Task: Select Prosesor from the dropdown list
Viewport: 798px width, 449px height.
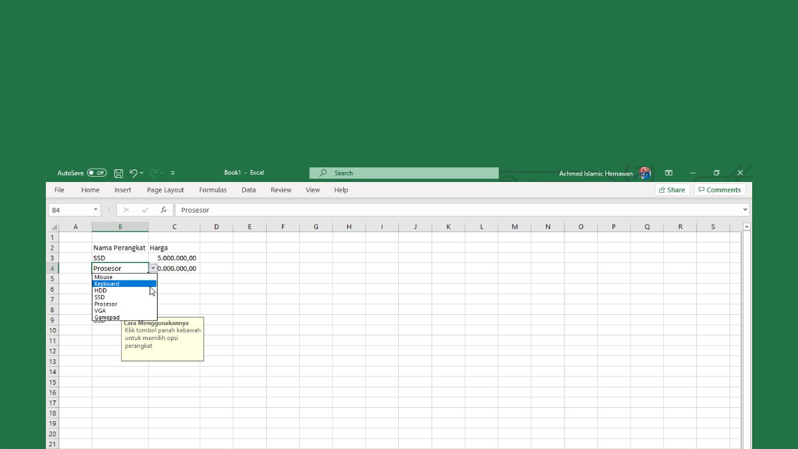Action: pyautogui.click(x=124, y=304)
